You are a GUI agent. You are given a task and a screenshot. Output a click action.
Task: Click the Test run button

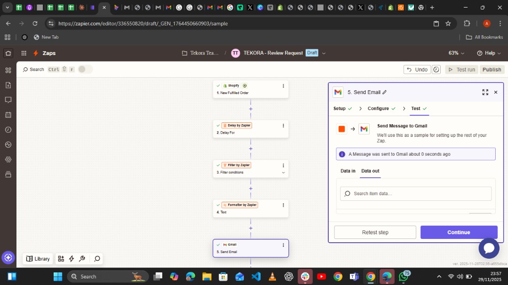[x=462, y=69]
